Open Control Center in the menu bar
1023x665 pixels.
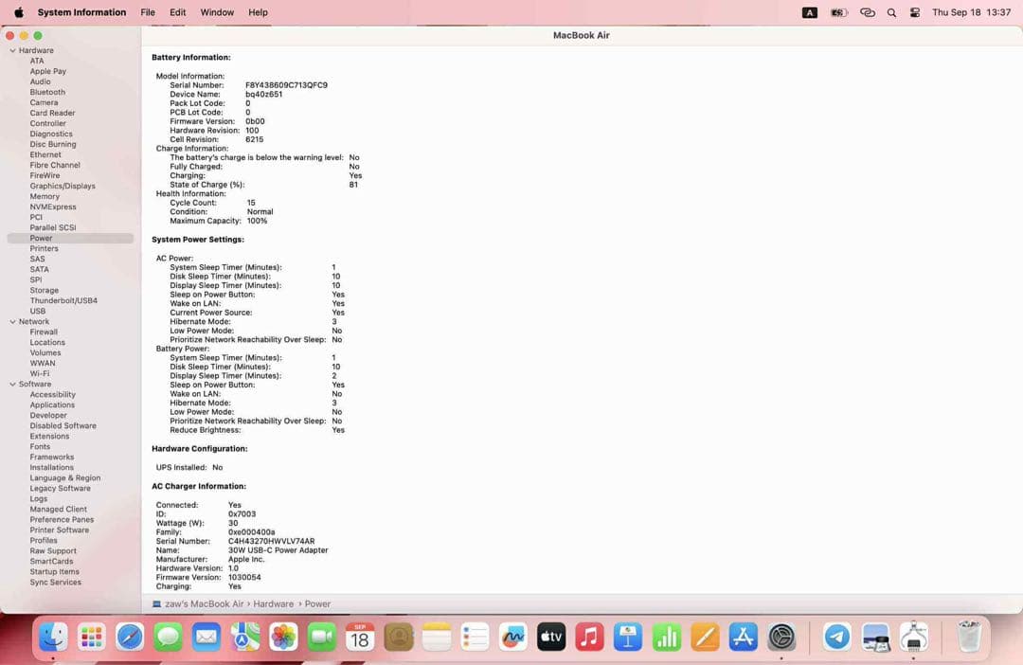click(x=914, y=12)
